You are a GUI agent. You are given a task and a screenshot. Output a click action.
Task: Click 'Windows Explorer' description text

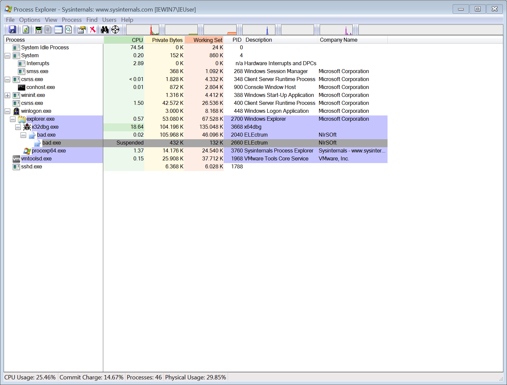click(x=265, y=119)
